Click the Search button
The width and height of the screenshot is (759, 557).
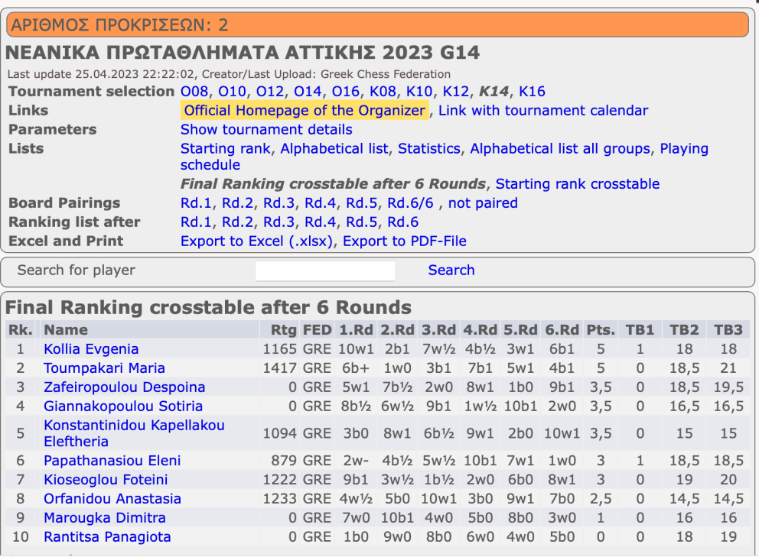451,270
